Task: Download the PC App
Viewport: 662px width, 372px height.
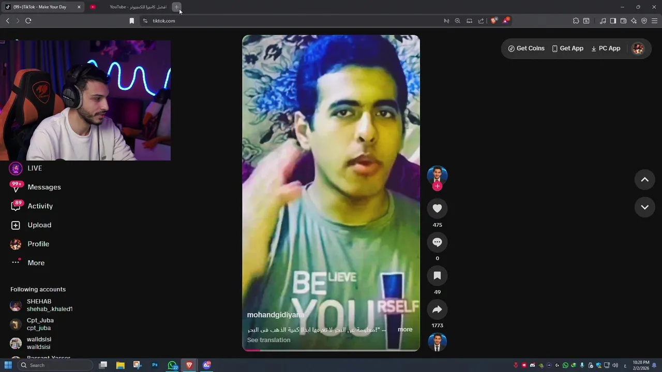Action: pos(606,48)
